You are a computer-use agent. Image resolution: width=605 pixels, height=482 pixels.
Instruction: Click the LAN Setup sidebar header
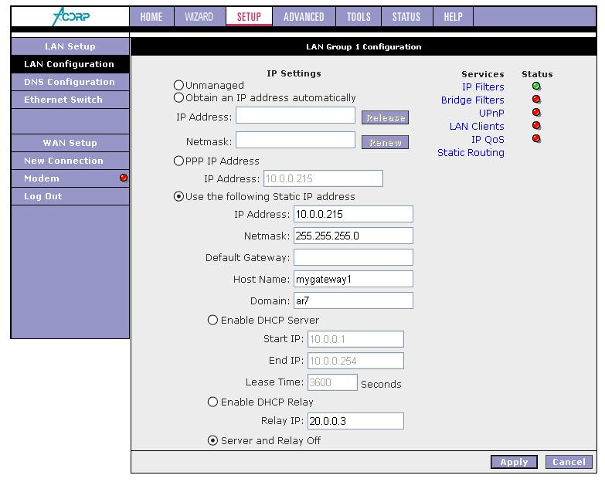(70, 46)
